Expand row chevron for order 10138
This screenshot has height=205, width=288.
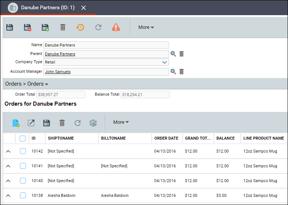[8, 196]
